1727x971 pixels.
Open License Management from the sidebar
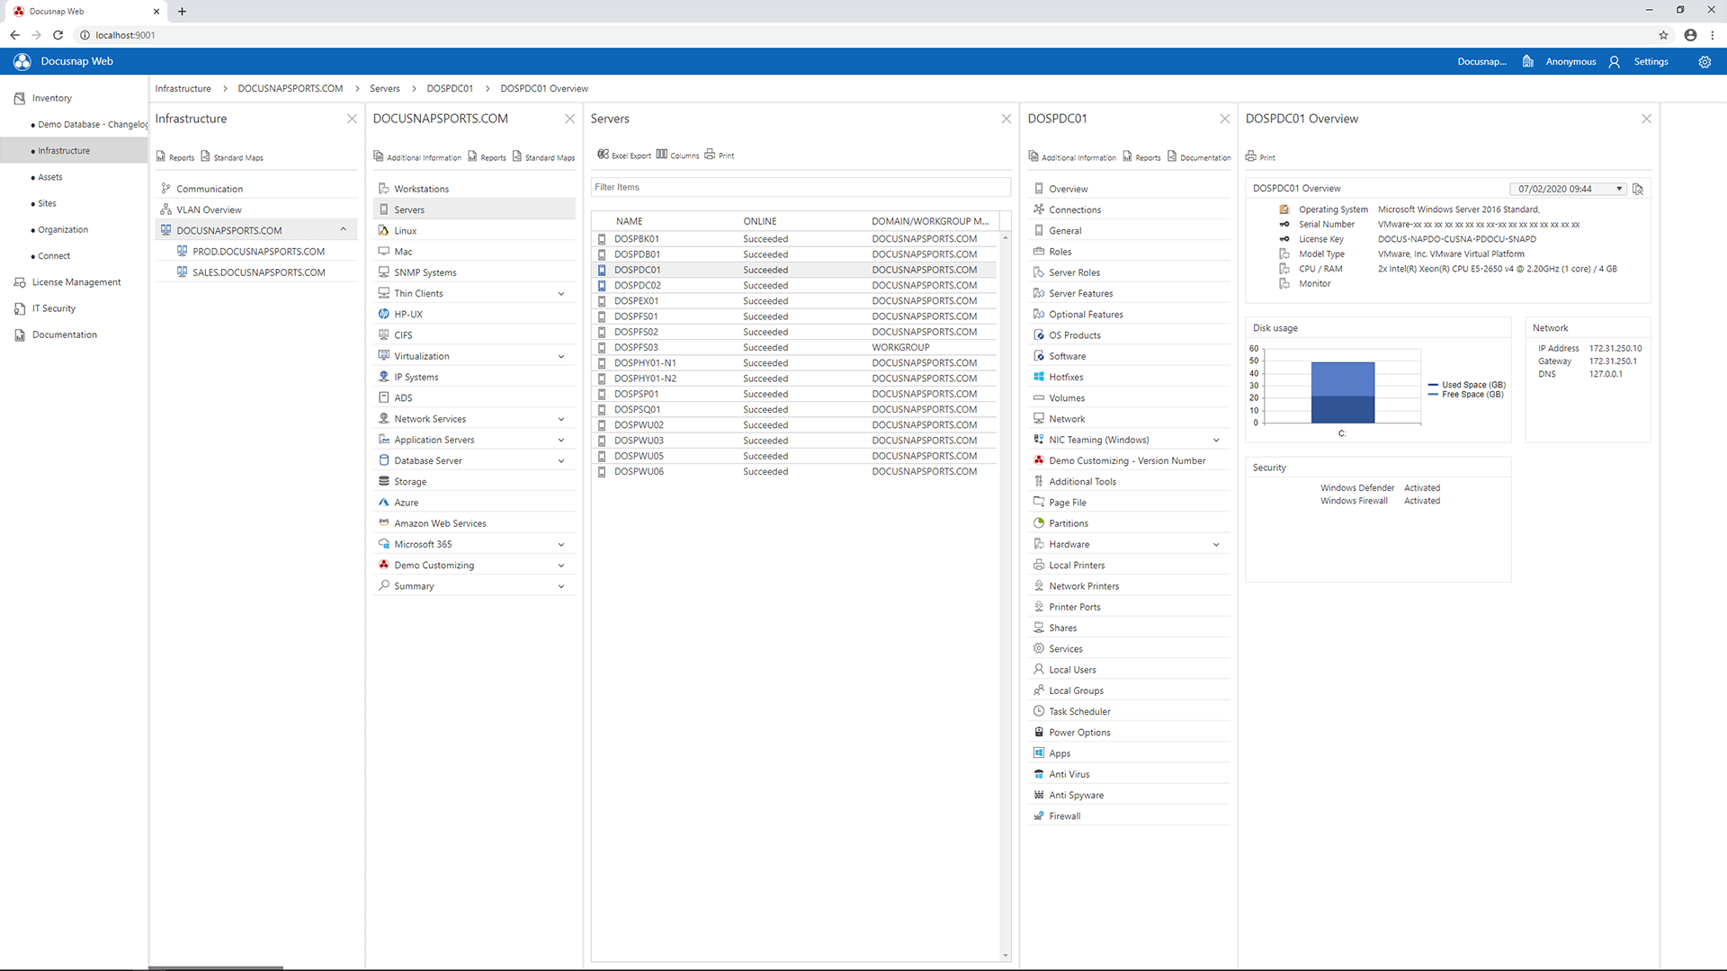click(76, 281)
